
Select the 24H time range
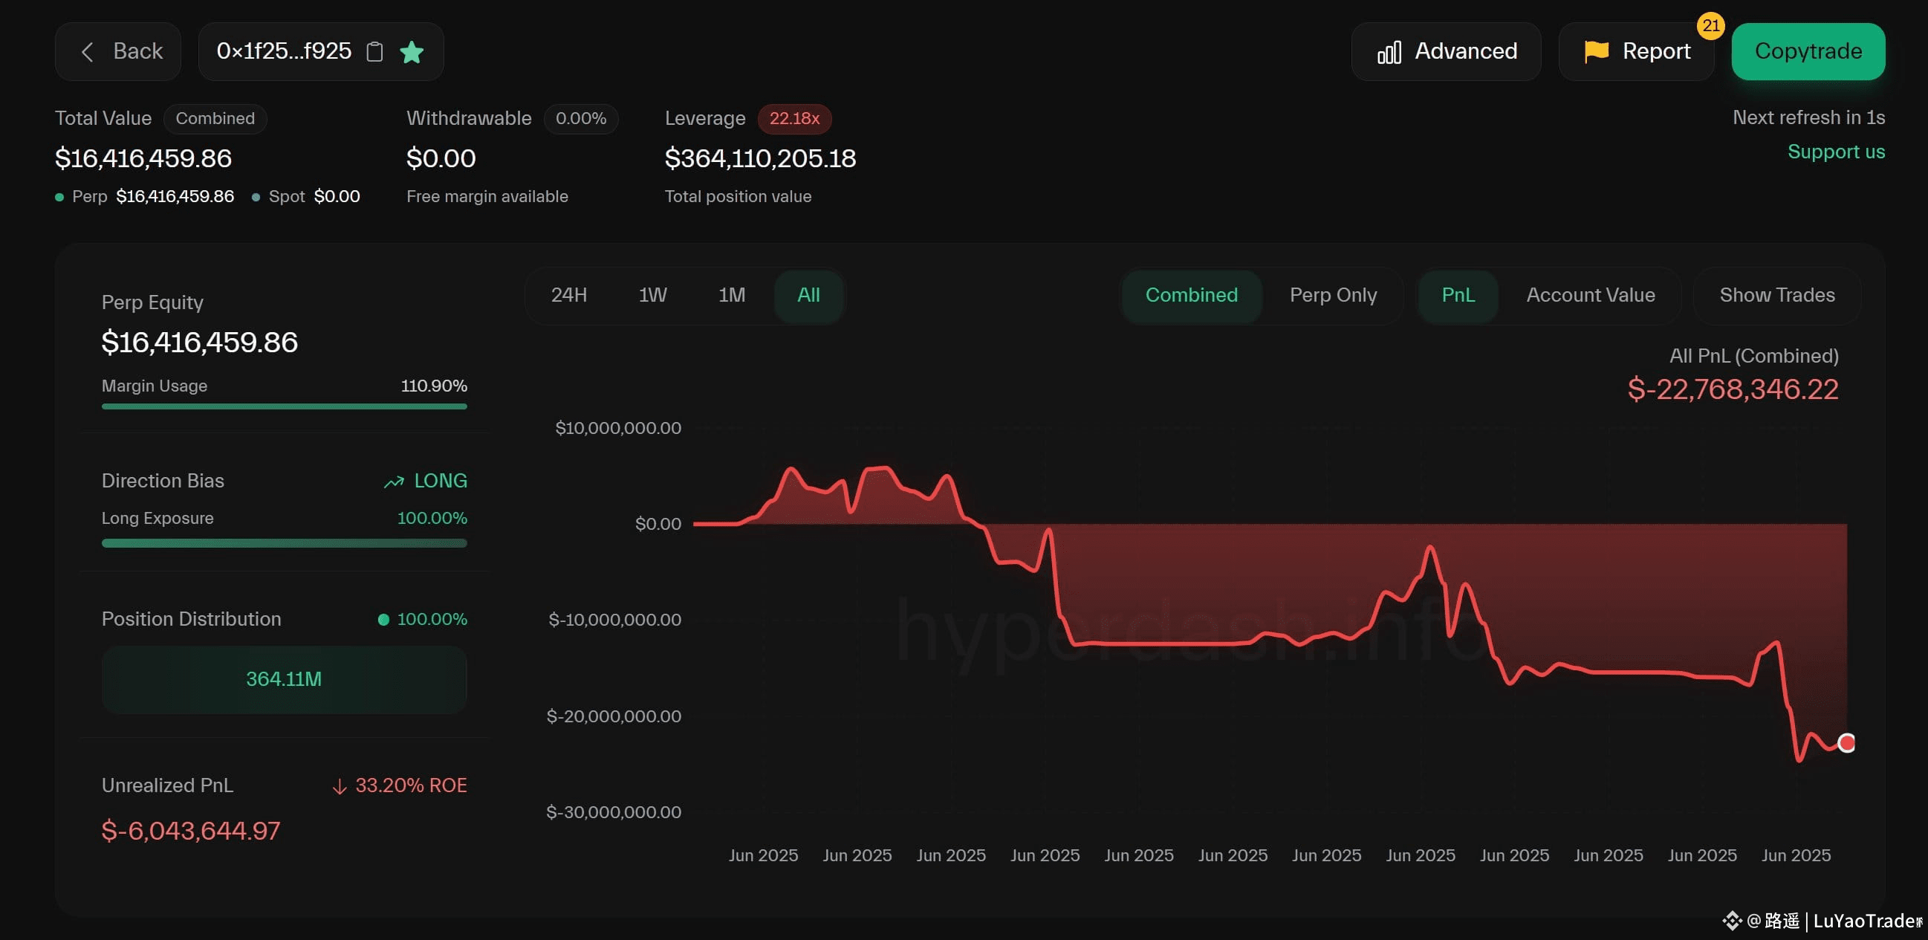pos(569,296)
